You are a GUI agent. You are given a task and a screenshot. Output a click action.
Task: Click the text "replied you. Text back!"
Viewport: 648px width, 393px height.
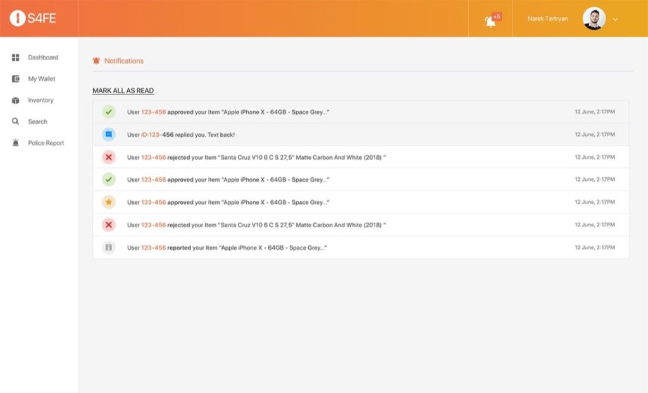(x=205, y=135)
